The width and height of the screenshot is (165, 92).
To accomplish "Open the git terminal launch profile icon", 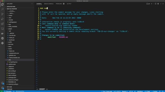I will click(x=148, y=4).
